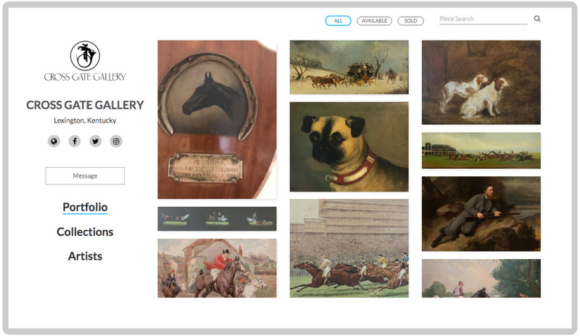Screen dimensions: 580x336
Task: Click the Cross Gate Gallery logo
Action: point(85,61)
